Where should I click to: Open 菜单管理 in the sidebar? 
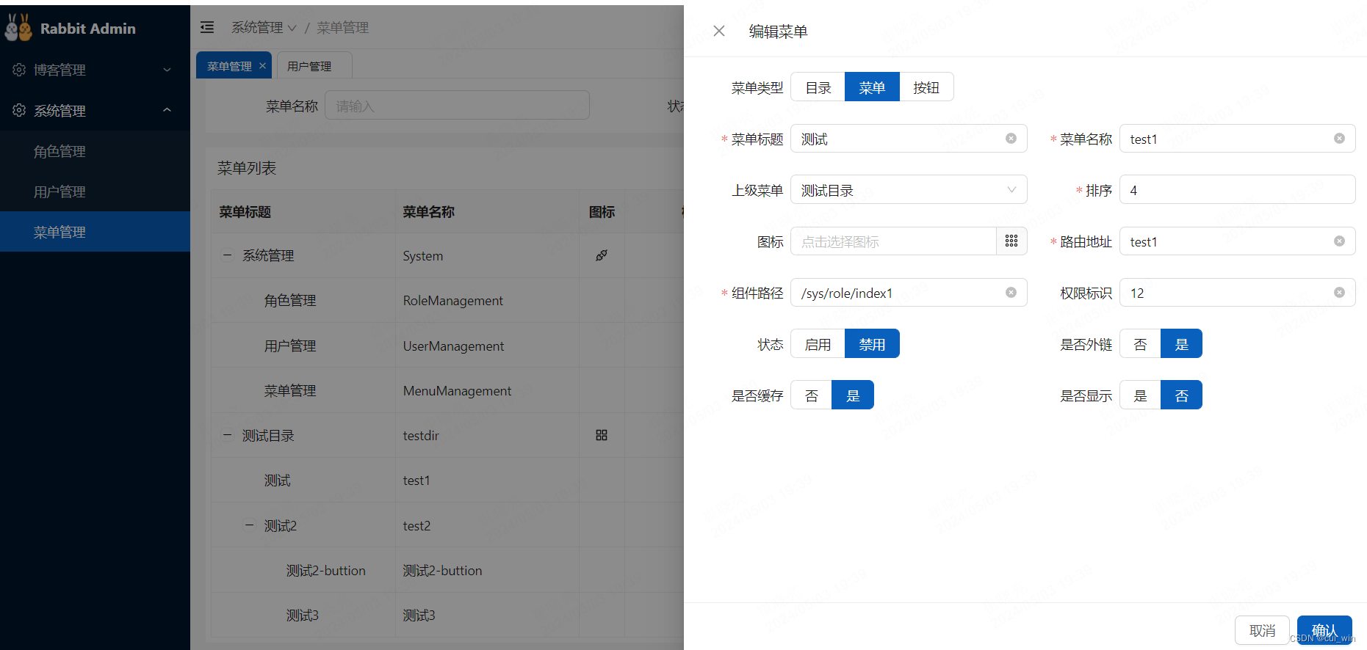pos(95,232)
